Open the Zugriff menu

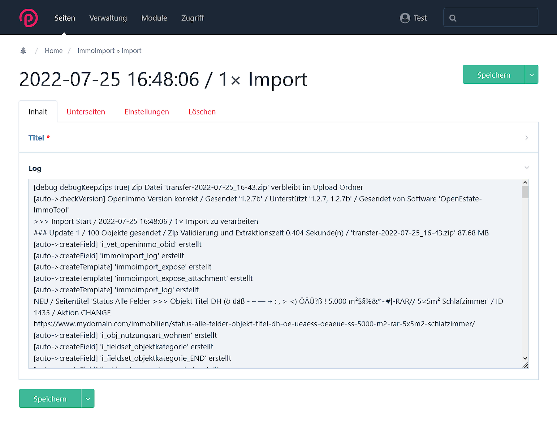[192, 18]
